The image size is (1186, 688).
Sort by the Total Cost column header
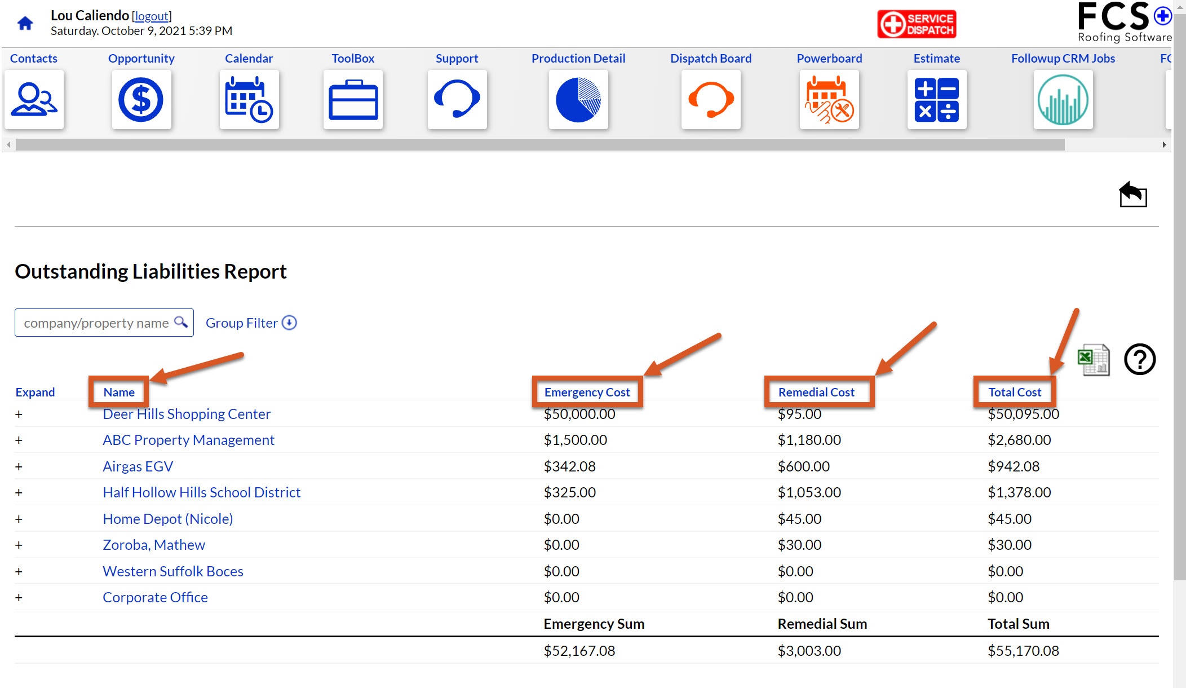(x=1015, y=392)
